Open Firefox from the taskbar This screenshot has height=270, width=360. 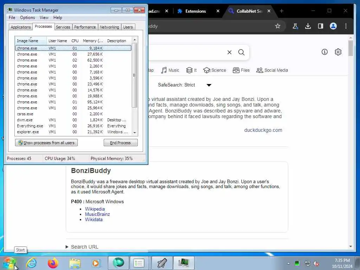coord(53,263)
